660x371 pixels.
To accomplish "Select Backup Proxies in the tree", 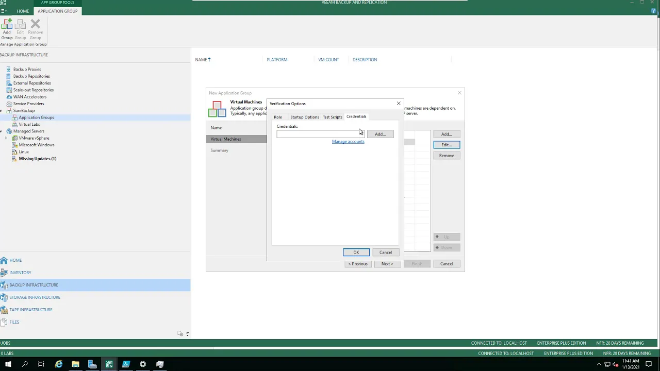I will [x=27, y=69].
